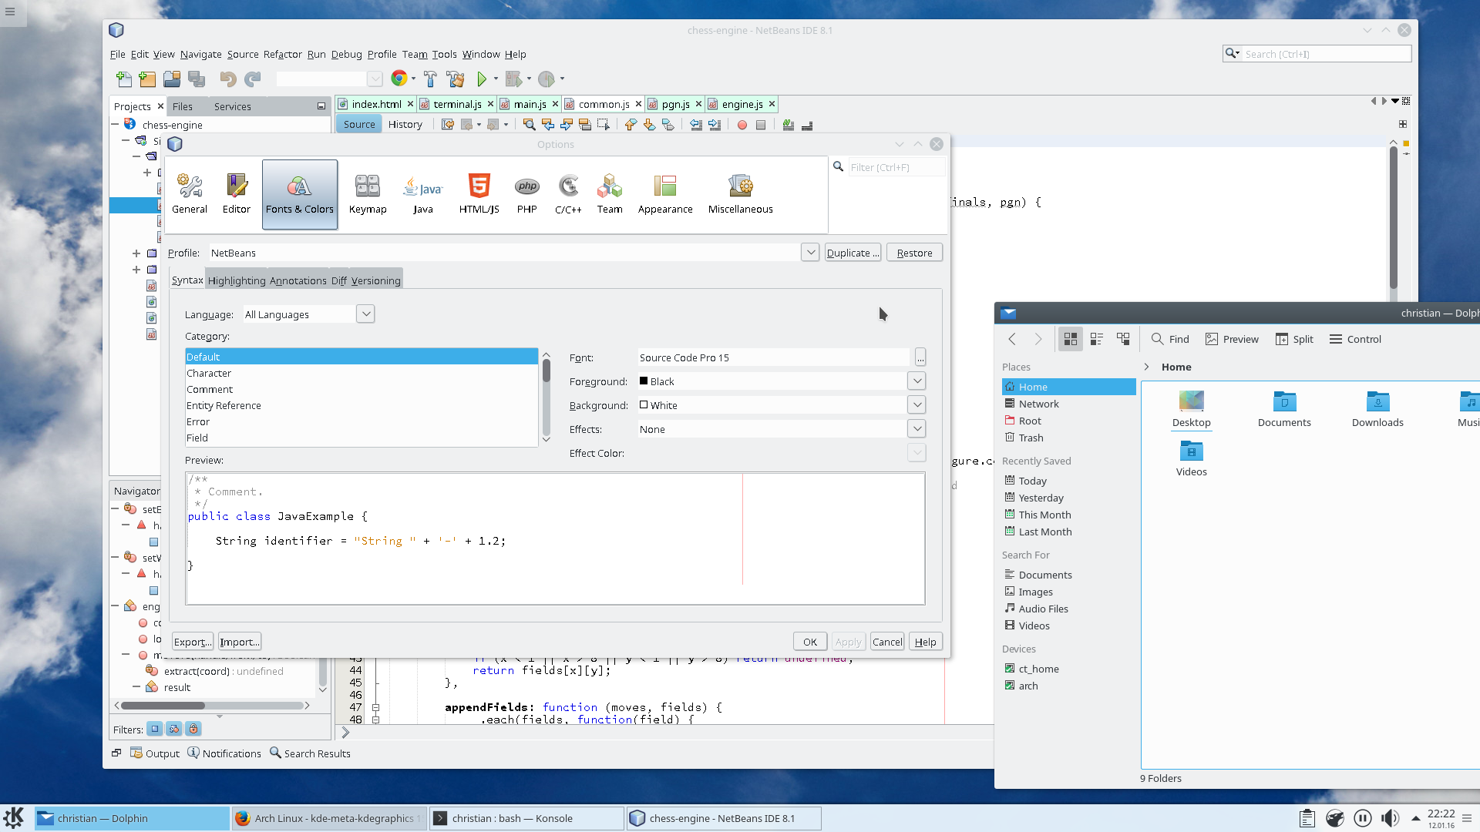Click the Chrome browser icon in toolbar
This screenshot has width=1480, height=832.
tap(399, 79)
